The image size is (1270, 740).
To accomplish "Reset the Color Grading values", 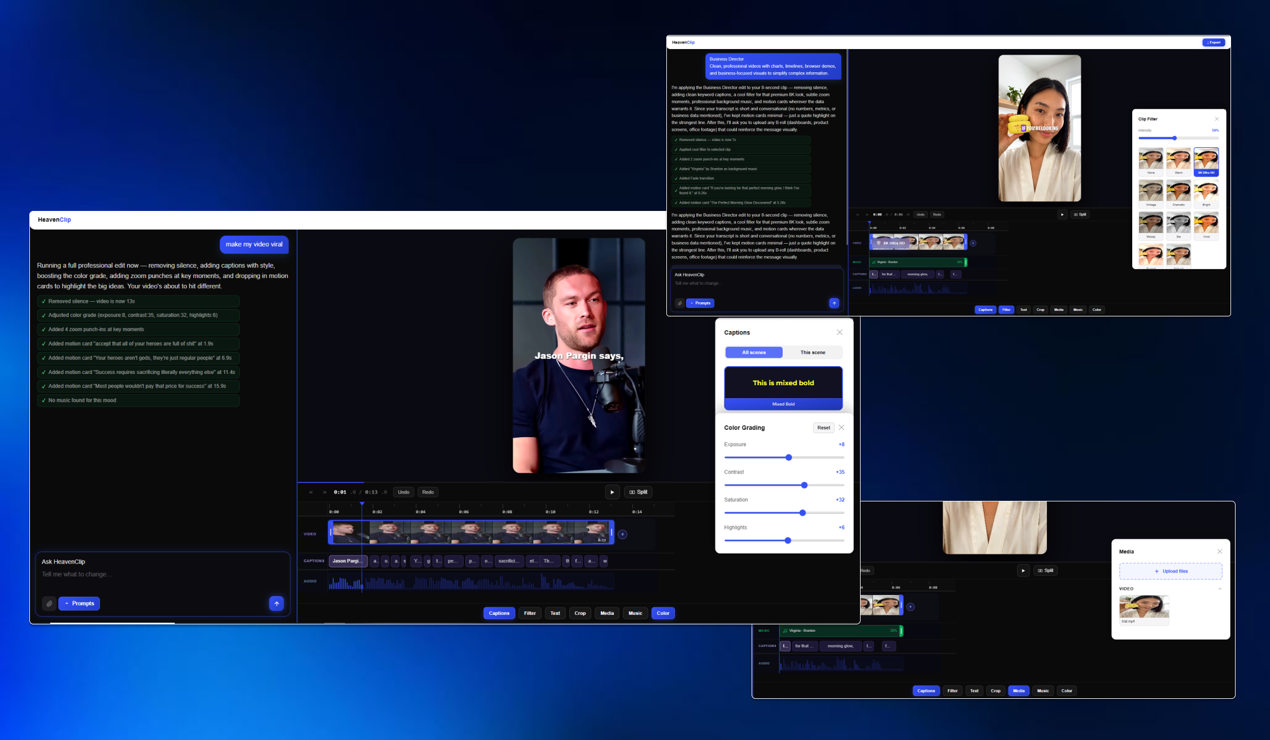I will point(824,428).
